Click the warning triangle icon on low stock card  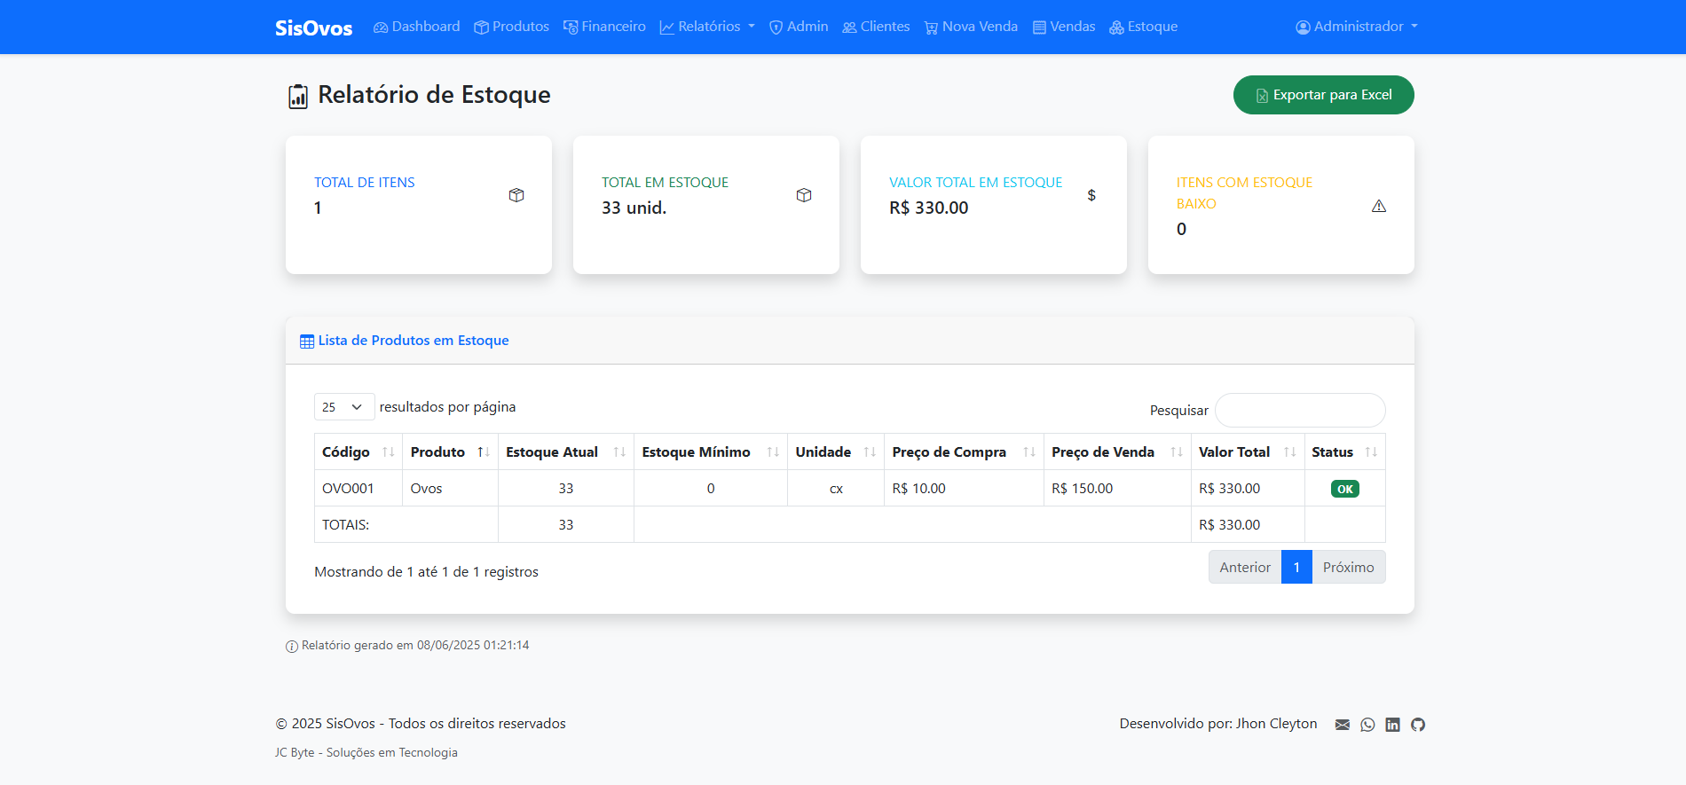pos(1378,206)
